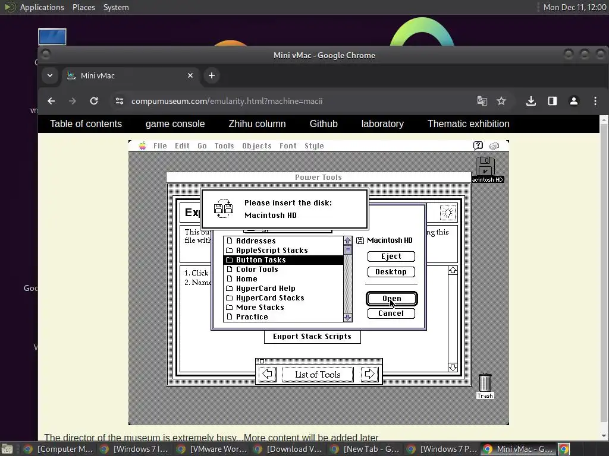Screen dimensions: 609x456
Task: Open the Edit menu in HyperCard
Action: click(182, 146)
